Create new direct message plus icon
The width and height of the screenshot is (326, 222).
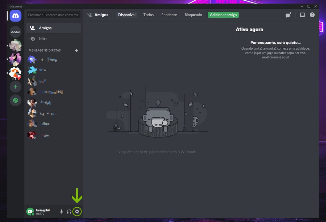click(77, 51)
